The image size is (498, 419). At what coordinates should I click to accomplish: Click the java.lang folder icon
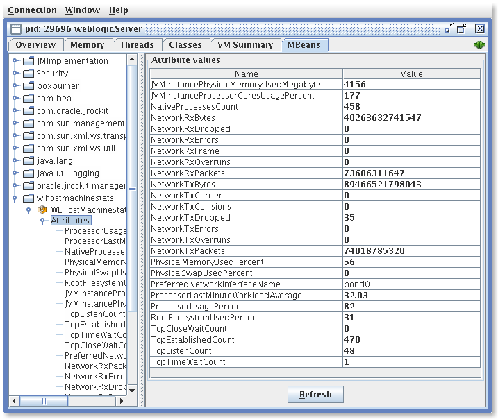tap(28, 161)
